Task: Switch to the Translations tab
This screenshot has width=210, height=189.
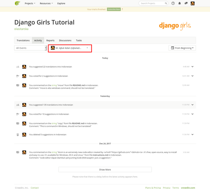Action: tap(23, 40)
